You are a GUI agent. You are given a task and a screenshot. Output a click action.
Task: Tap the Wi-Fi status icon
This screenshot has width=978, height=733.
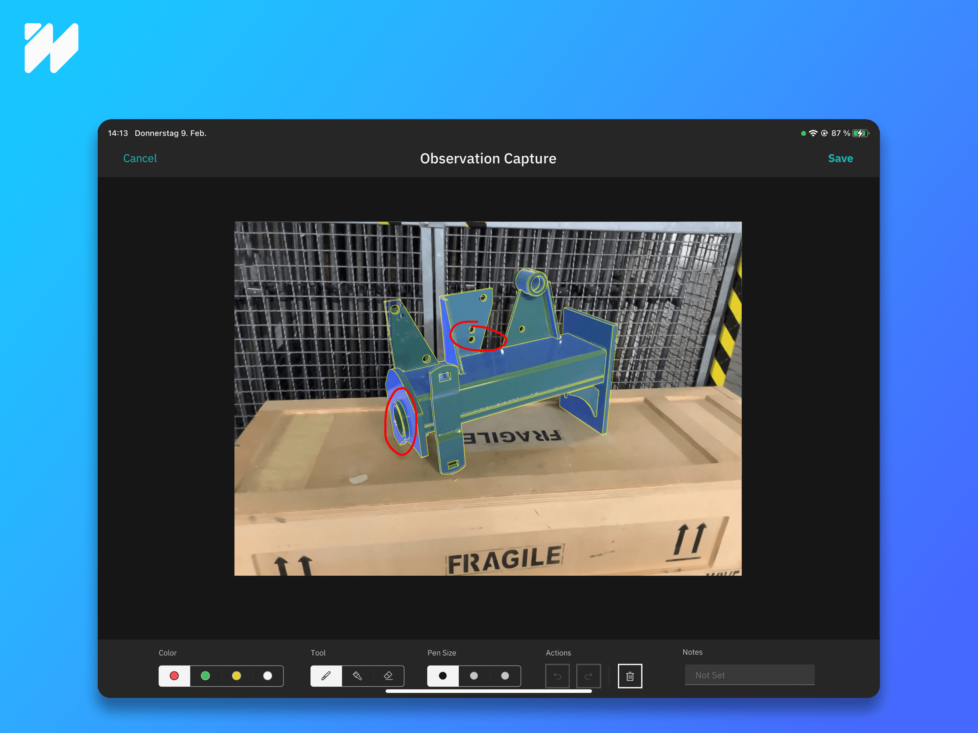click(813, 133)
